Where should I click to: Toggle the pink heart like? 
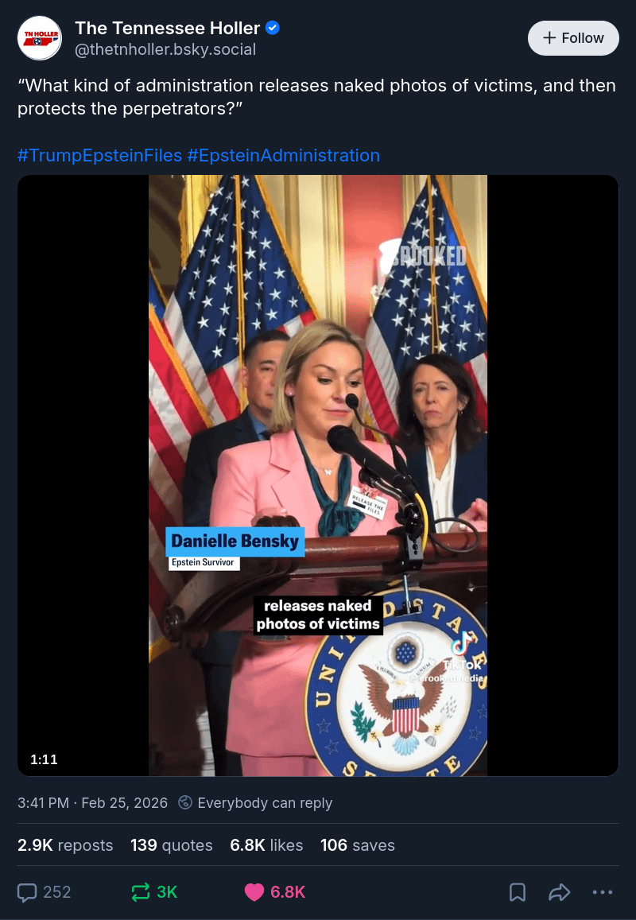[254, 892]
